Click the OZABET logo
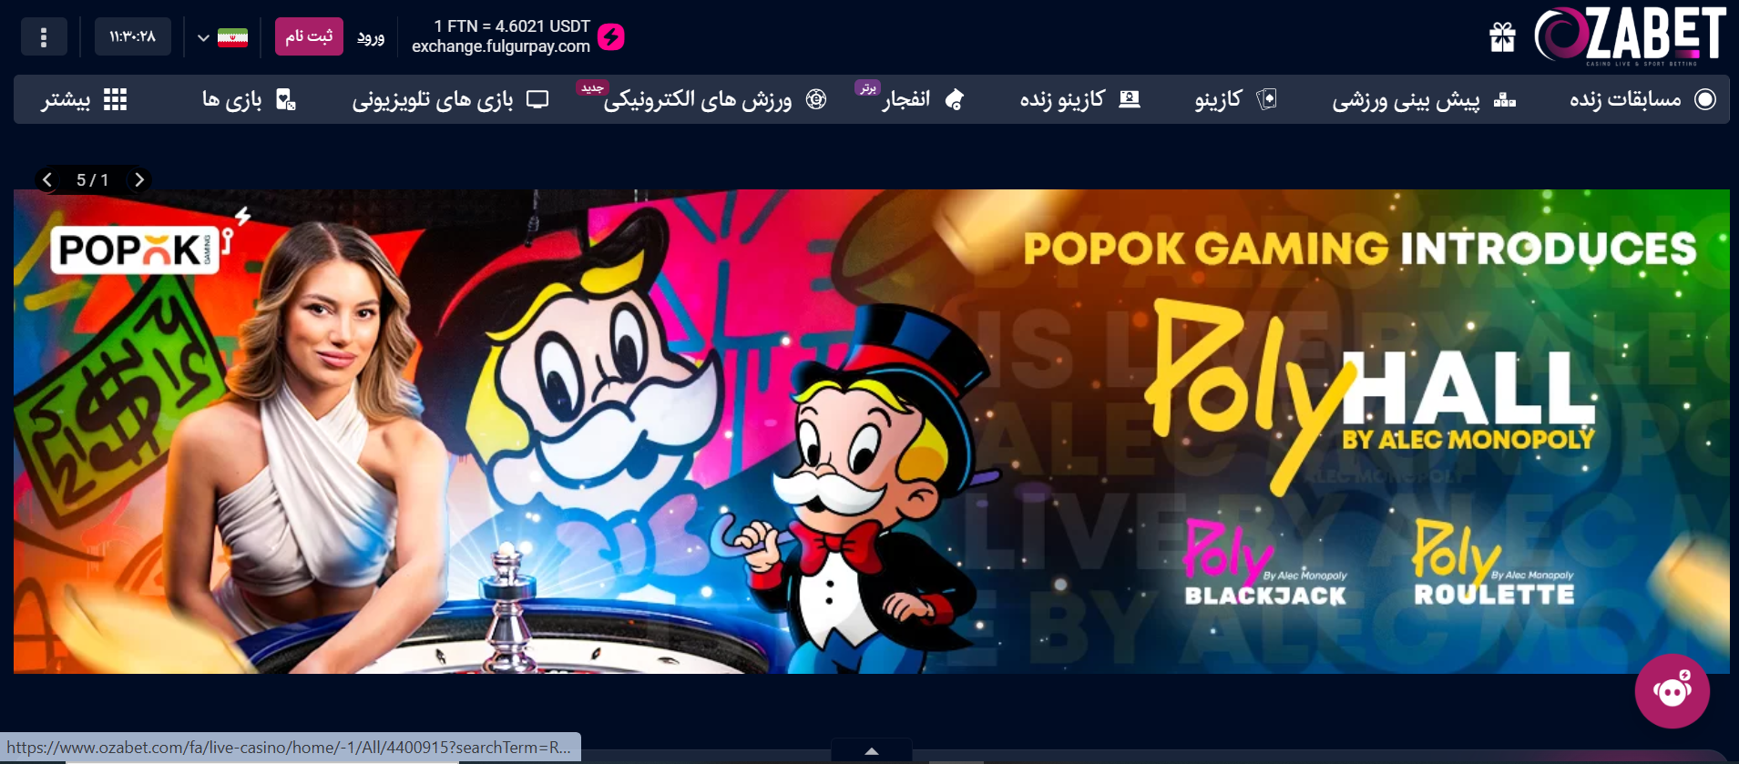The height and width of the screenshot is (764, 1739). coord(1630,36)
